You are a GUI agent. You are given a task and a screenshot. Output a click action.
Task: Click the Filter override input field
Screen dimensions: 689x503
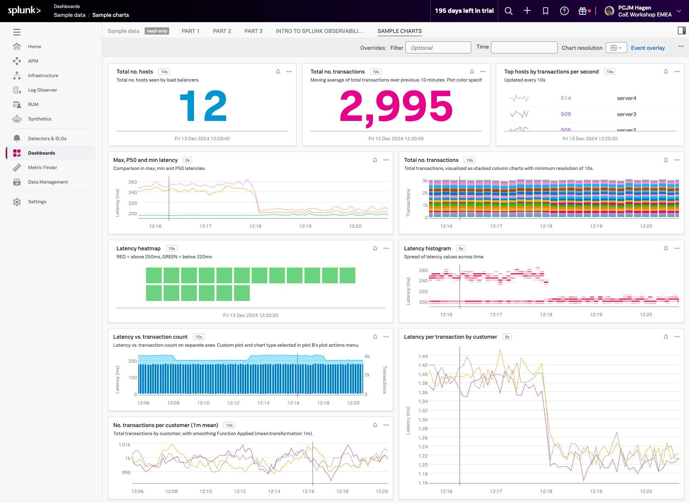[438, 48]
